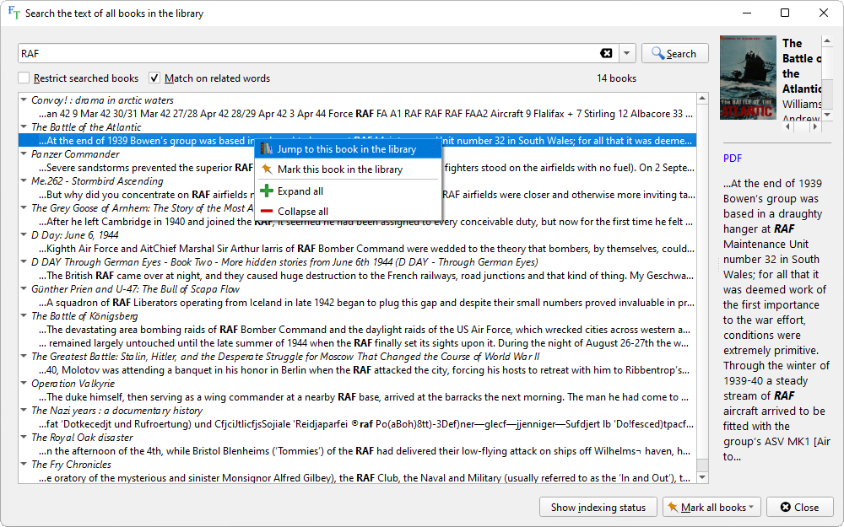Open the Mark all books dropdown
The height and width of the screenshot is (527, 844).
click(x=712, y=507)
